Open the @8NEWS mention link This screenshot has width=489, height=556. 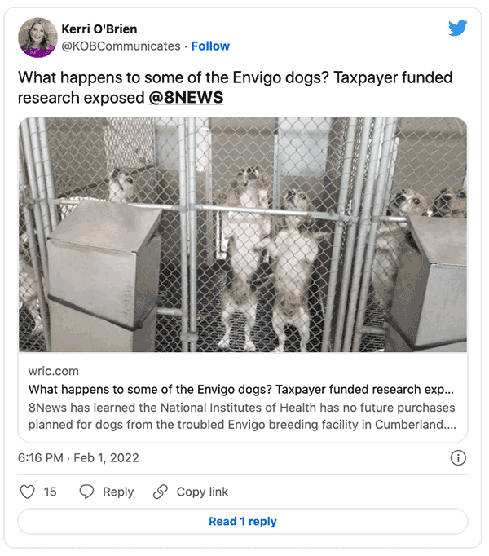coord(186,98)
